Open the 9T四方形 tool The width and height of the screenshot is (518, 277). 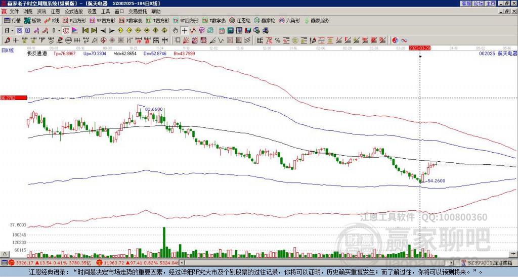(x=186, y=20)
